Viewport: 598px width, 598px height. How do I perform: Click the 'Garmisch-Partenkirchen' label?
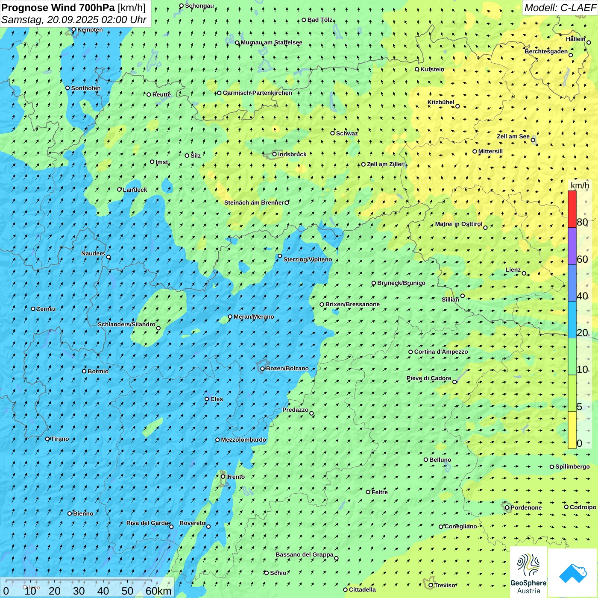click(258, 93)
